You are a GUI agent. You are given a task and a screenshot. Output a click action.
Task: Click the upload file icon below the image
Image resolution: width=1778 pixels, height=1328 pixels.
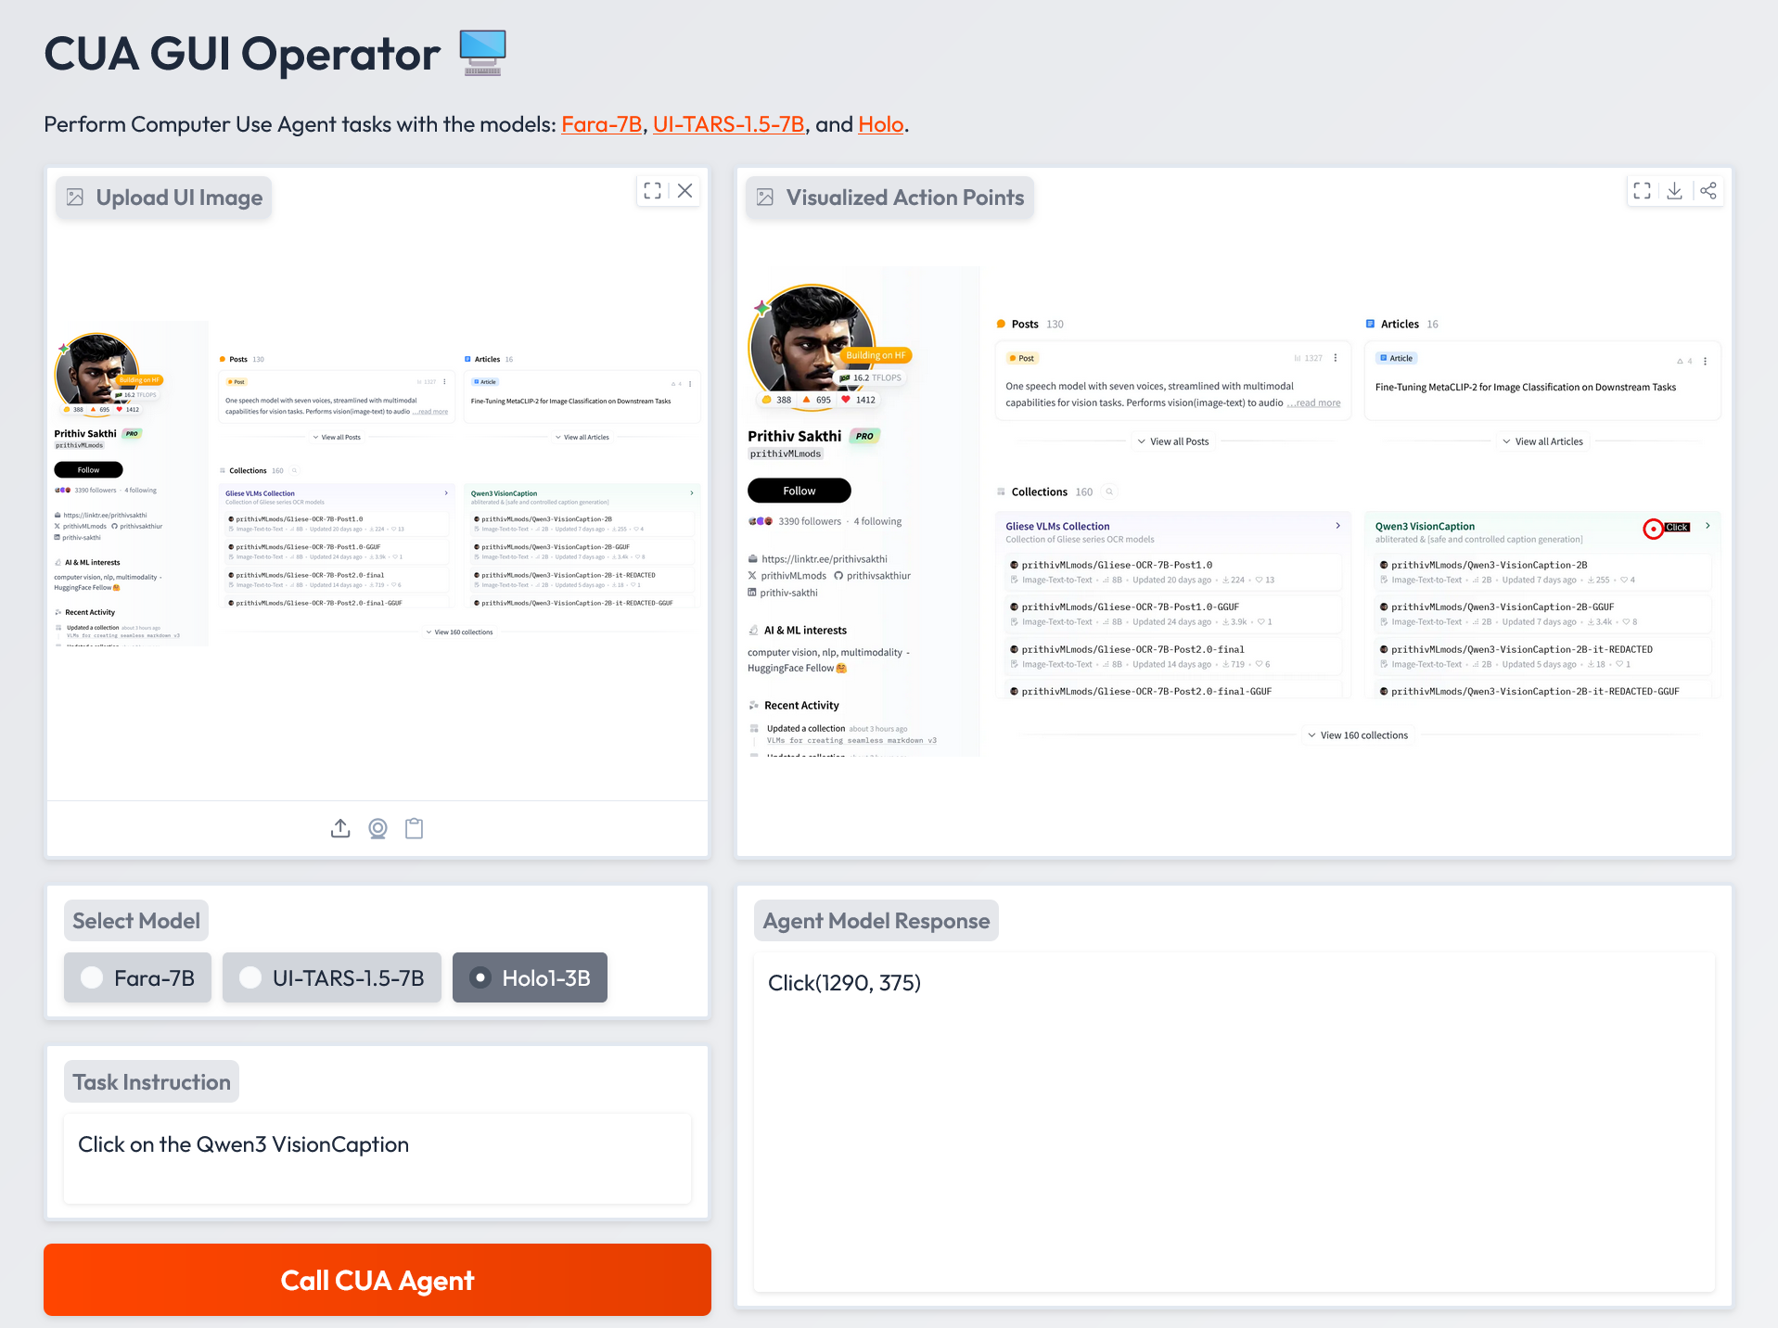340,828
